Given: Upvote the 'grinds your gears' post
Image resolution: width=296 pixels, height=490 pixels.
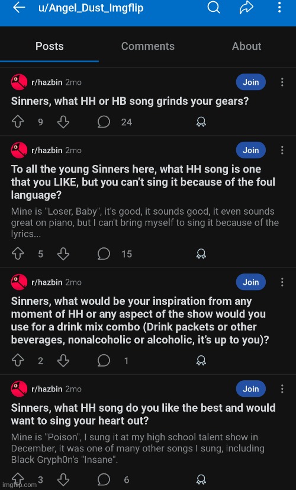Looking at the screenshot, I should point(18,122).
